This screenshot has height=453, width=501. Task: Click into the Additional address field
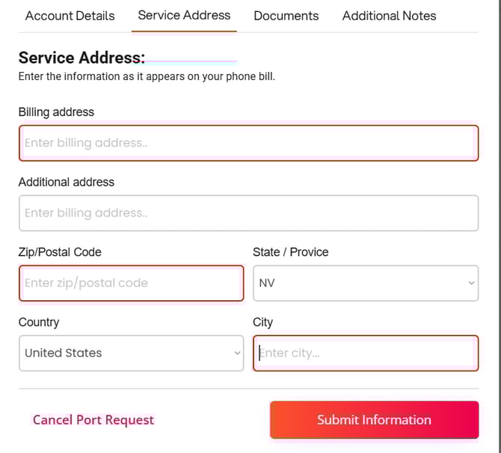(248, 213)
